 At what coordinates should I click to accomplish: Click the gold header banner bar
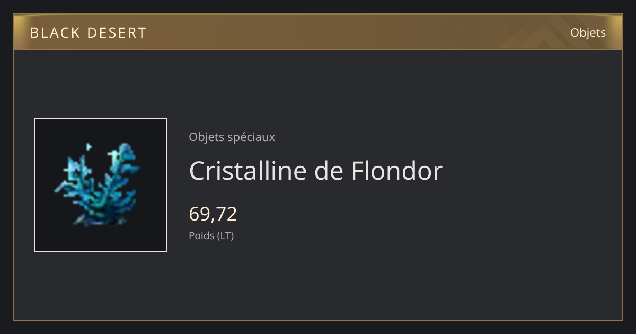pyautogui.click(x=318, y=32)
